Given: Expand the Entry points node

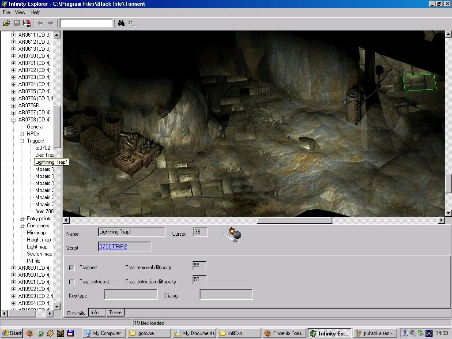Looking at the screenshot, I should pos(22,218).
